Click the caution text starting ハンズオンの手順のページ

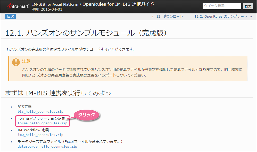click(x=132, y=72)
